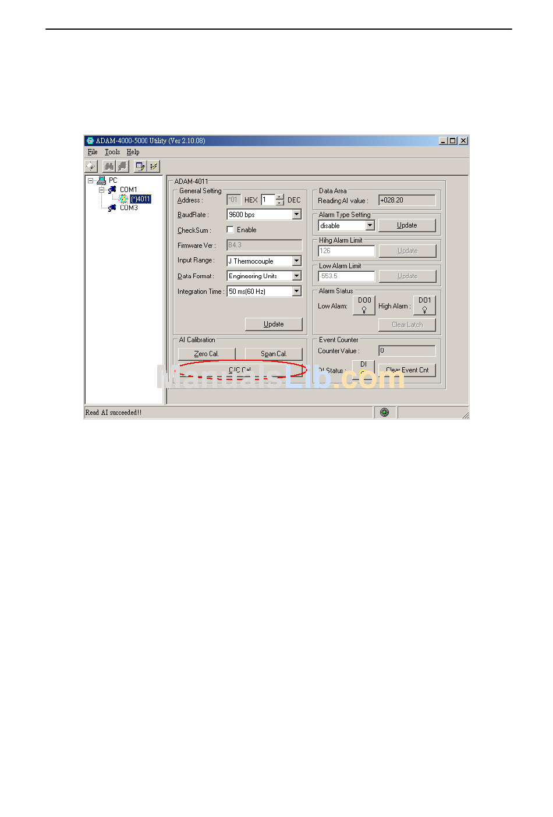Click the greyed toolbar icon beside the binoculars

tap(123, 166)
